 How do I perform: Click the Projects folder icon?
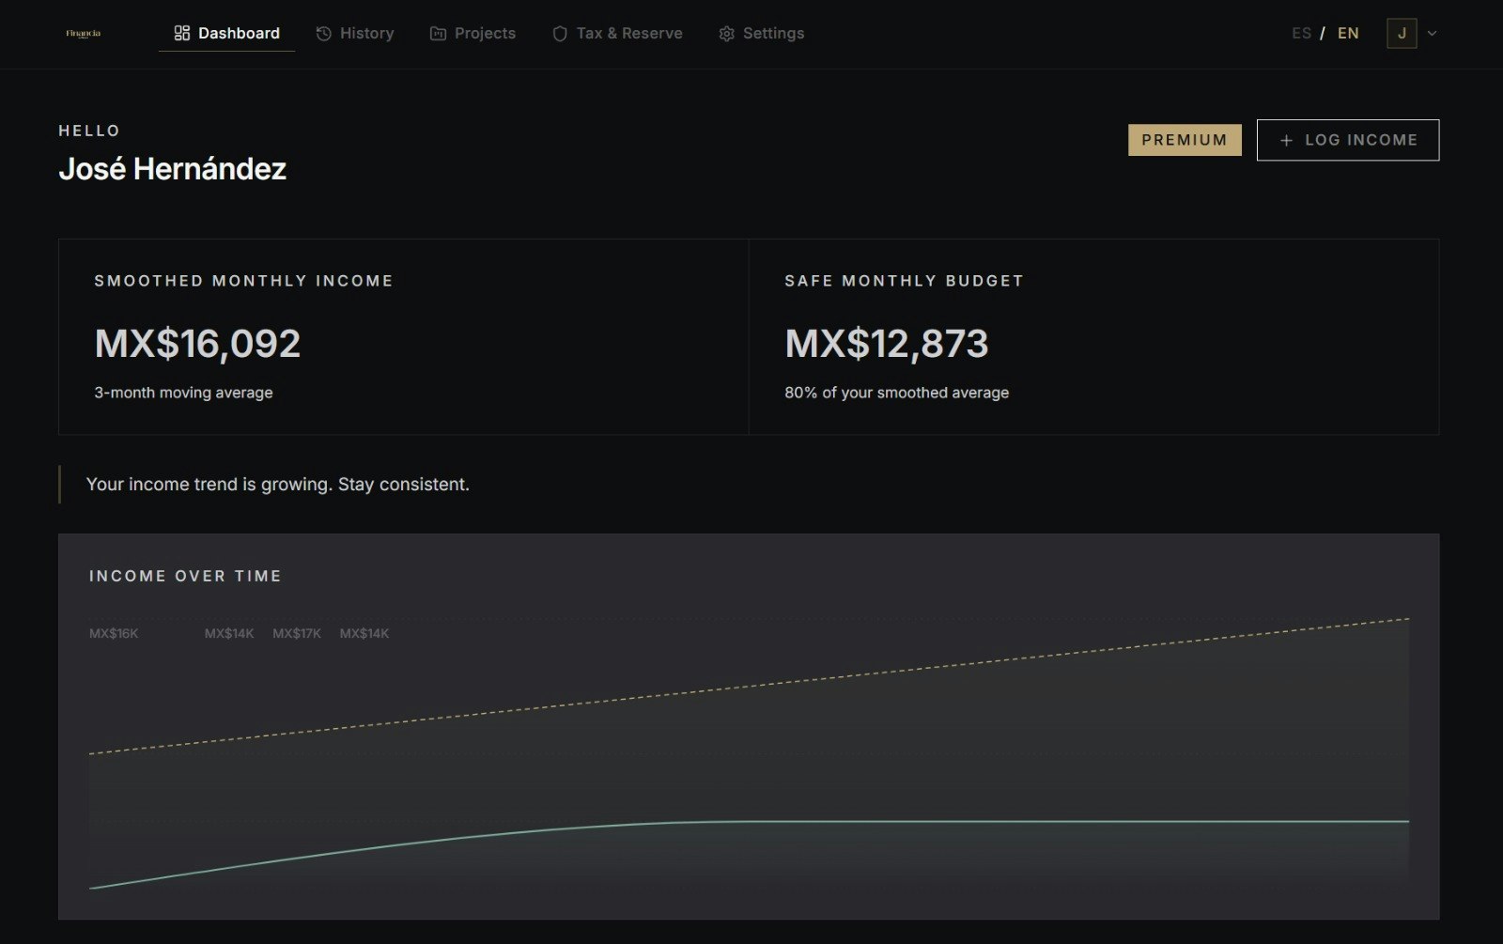pos(438,33)
